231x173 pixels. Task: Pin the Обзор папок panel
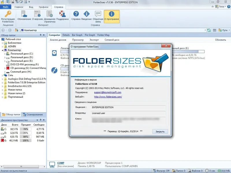(40, 35)
